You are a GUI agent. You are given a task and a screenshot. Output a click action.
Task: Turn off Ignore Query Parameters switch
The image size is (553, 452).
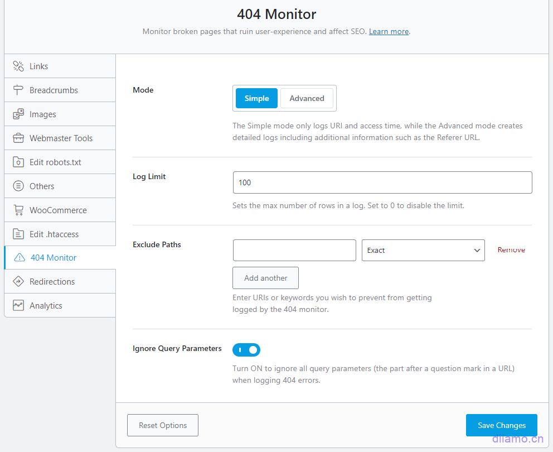click(246, 350)
